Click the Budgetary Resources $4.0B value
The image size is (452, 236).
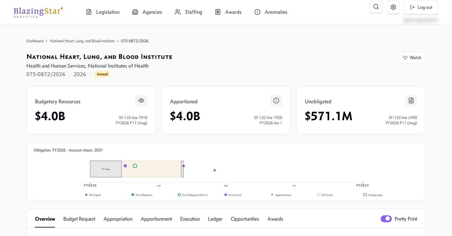(50, 116)
